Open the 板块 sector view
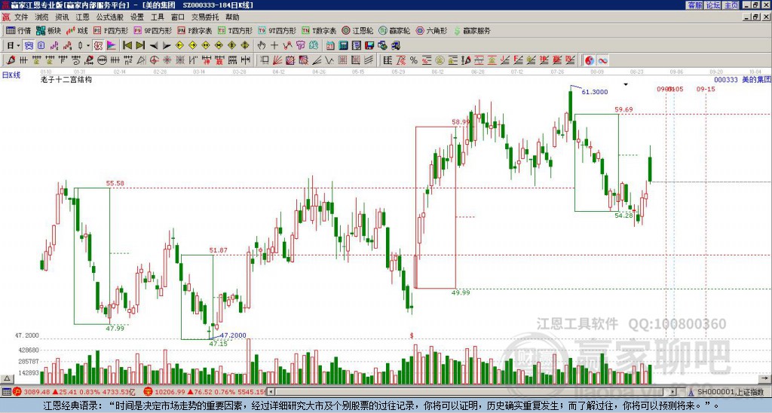Image resolution: width=772 pixels, height=413 pixels. 48,30
